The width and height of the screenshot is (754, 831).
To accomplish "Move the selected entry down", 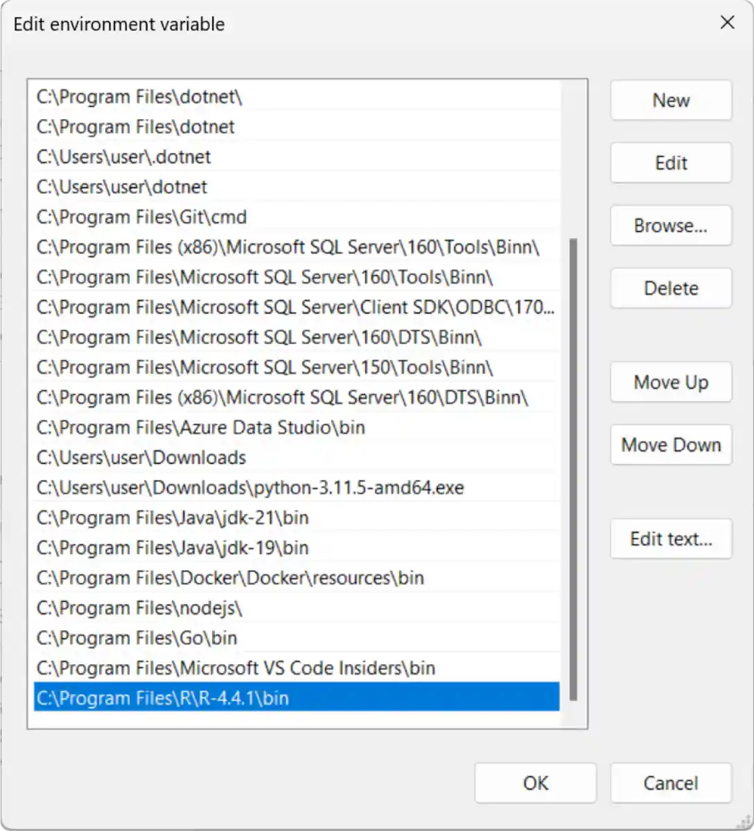I will coord(670,445).
